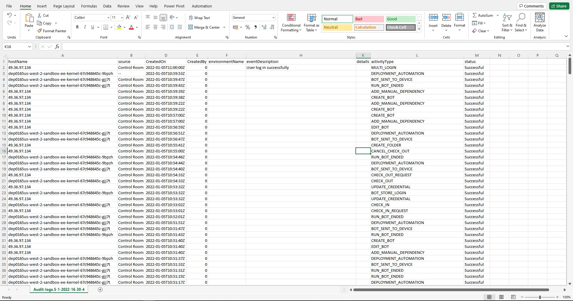Open the Name Box dropdown arrow
This screenshot has height=301, width=573.
[29, 47]
